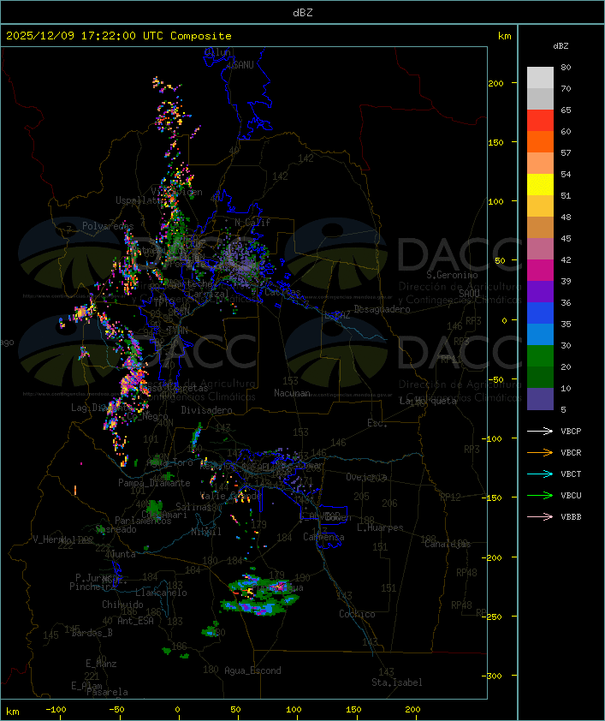
Task: Pick the slate swatch between 10 and 5
Action: (x=540, y=399)
